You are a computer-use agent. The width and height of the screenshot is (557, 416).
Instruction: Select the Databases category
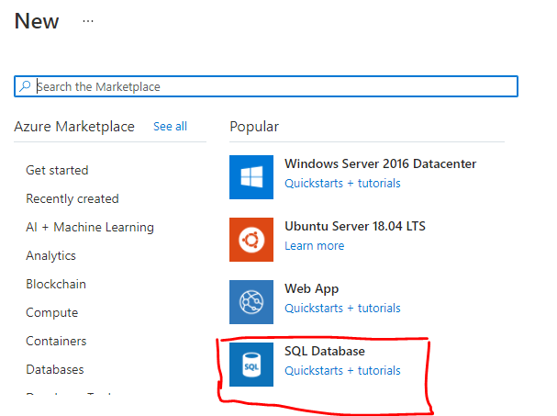click(55, 369)
